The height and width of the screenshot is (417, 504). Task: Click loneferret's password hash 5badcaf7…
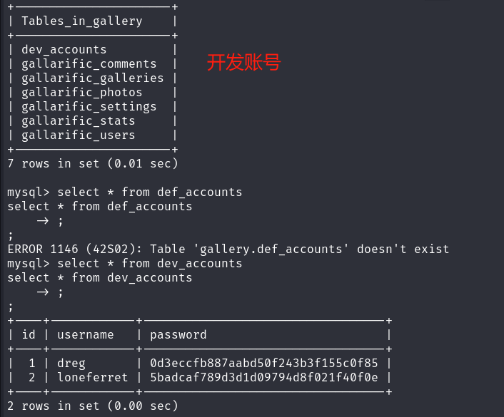(x=264, y=378)
